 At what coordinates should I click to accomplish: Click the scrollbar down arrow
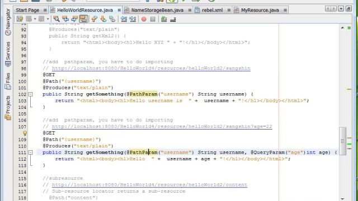pyautogui.click(x=342, y=199)
